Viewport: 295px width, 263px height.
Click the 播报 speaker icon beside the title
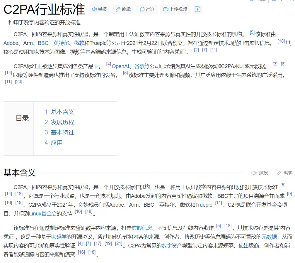coord(99,9)
